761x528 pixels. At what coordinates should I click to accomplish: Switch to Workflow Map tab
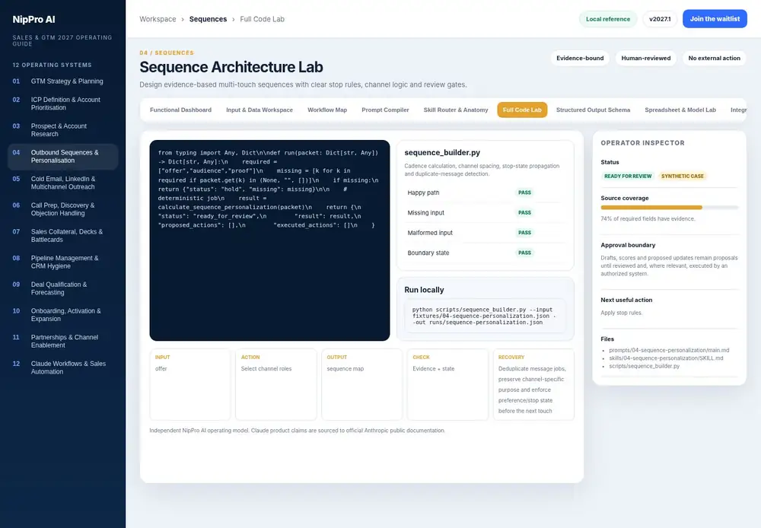point(327,110)
